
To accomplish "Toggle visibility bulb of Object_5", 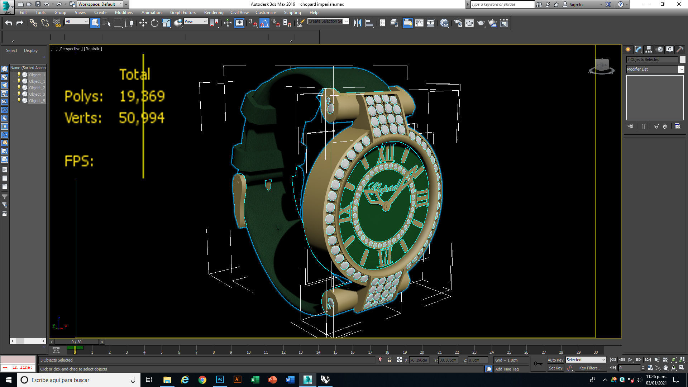I will [19, 101].
